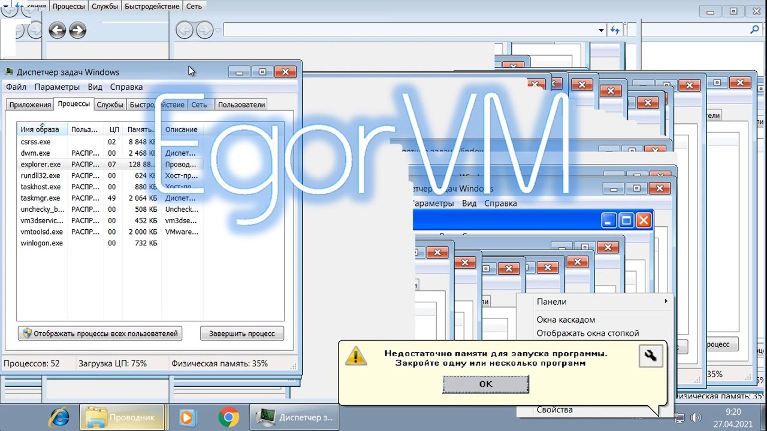The image size is (767, 431).
Task: Click the 9:20 clock in the system tray
Action: (733, 412)
